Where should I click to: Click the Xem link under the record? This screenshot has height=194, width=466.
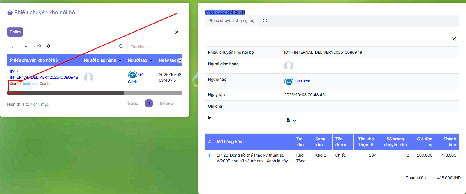tap(13, 84)
